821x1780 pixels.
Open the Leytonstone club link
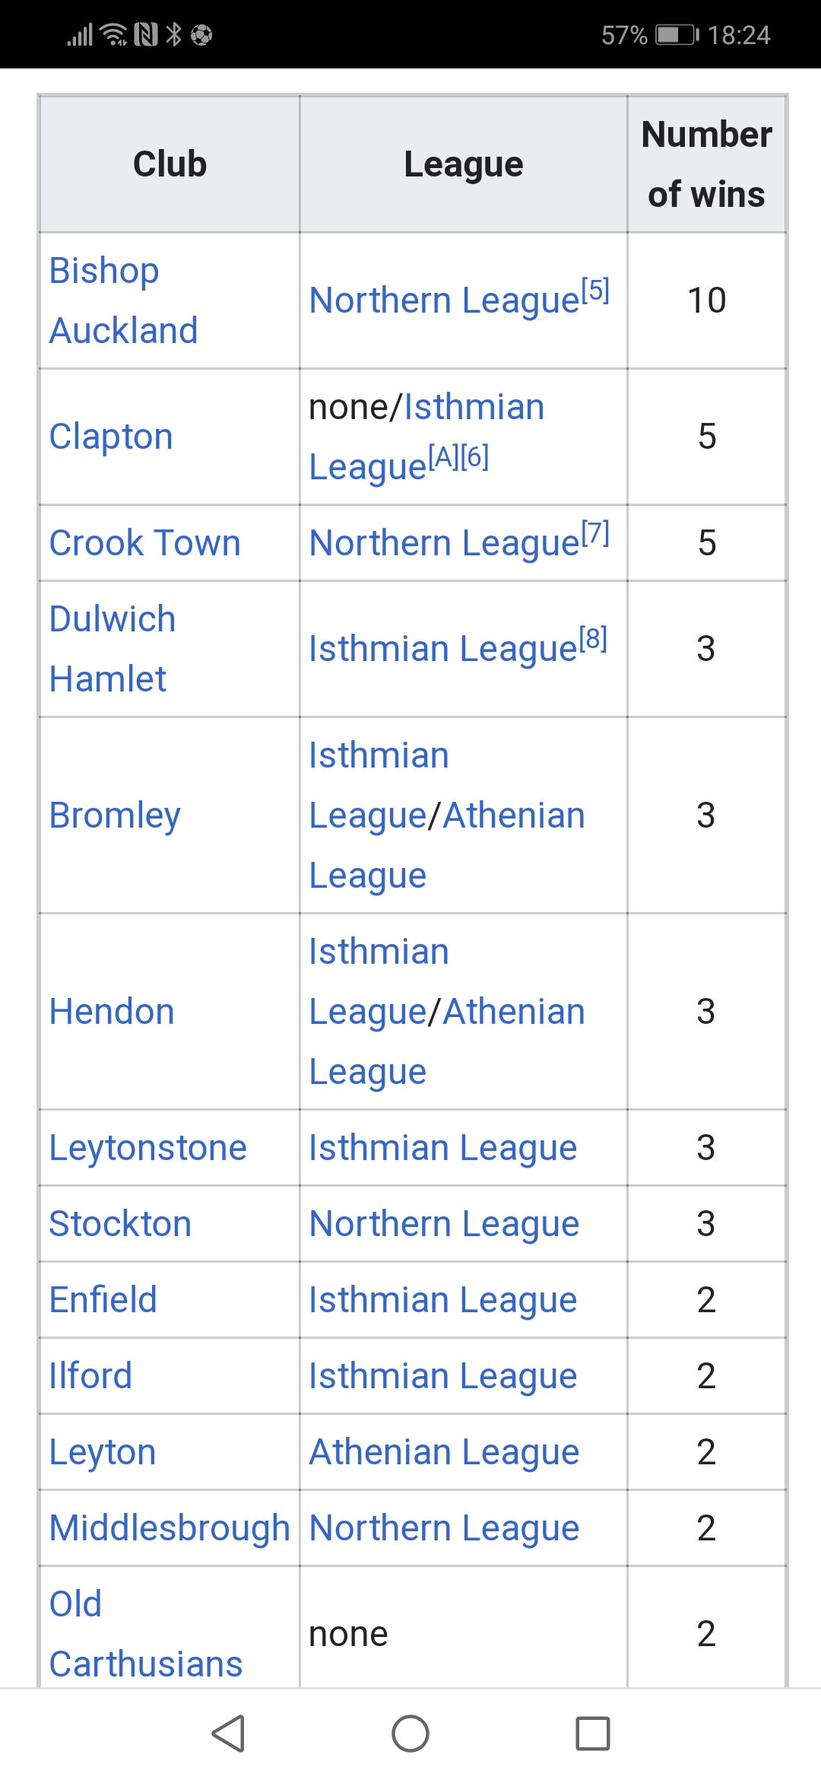[x=148, y=1148]
